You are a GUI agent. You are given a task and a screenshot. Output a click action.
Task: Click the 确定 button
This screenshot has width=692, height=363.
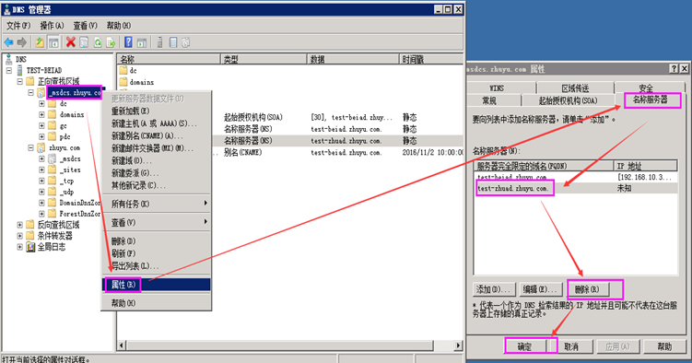524,346
